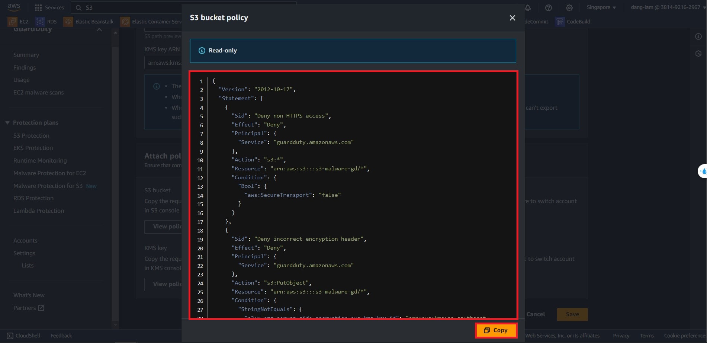Click the Feedback link in footer
This screenshot has width=707, height=343.
point(61,336)
